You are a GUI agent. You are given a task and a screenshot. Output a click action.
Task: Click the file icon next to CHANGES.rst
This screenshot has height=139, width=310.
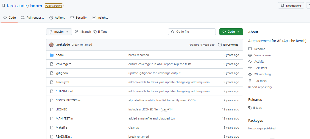(52, 91)
